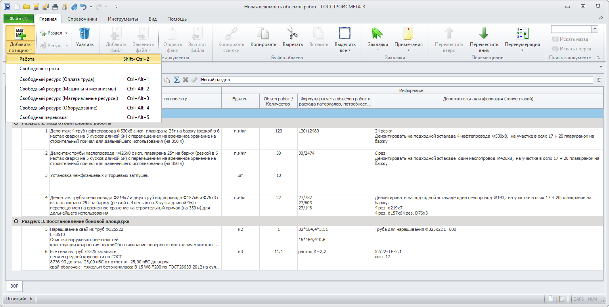Click the Вставить clipboard icon

tap(318, 33)
